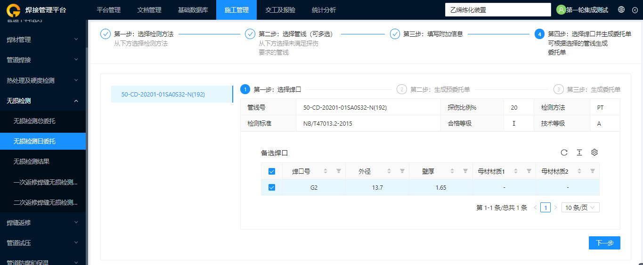Toggle the select-all header checkbox
This screenshot has height=265, width=643.
click(x=271, y=171)
